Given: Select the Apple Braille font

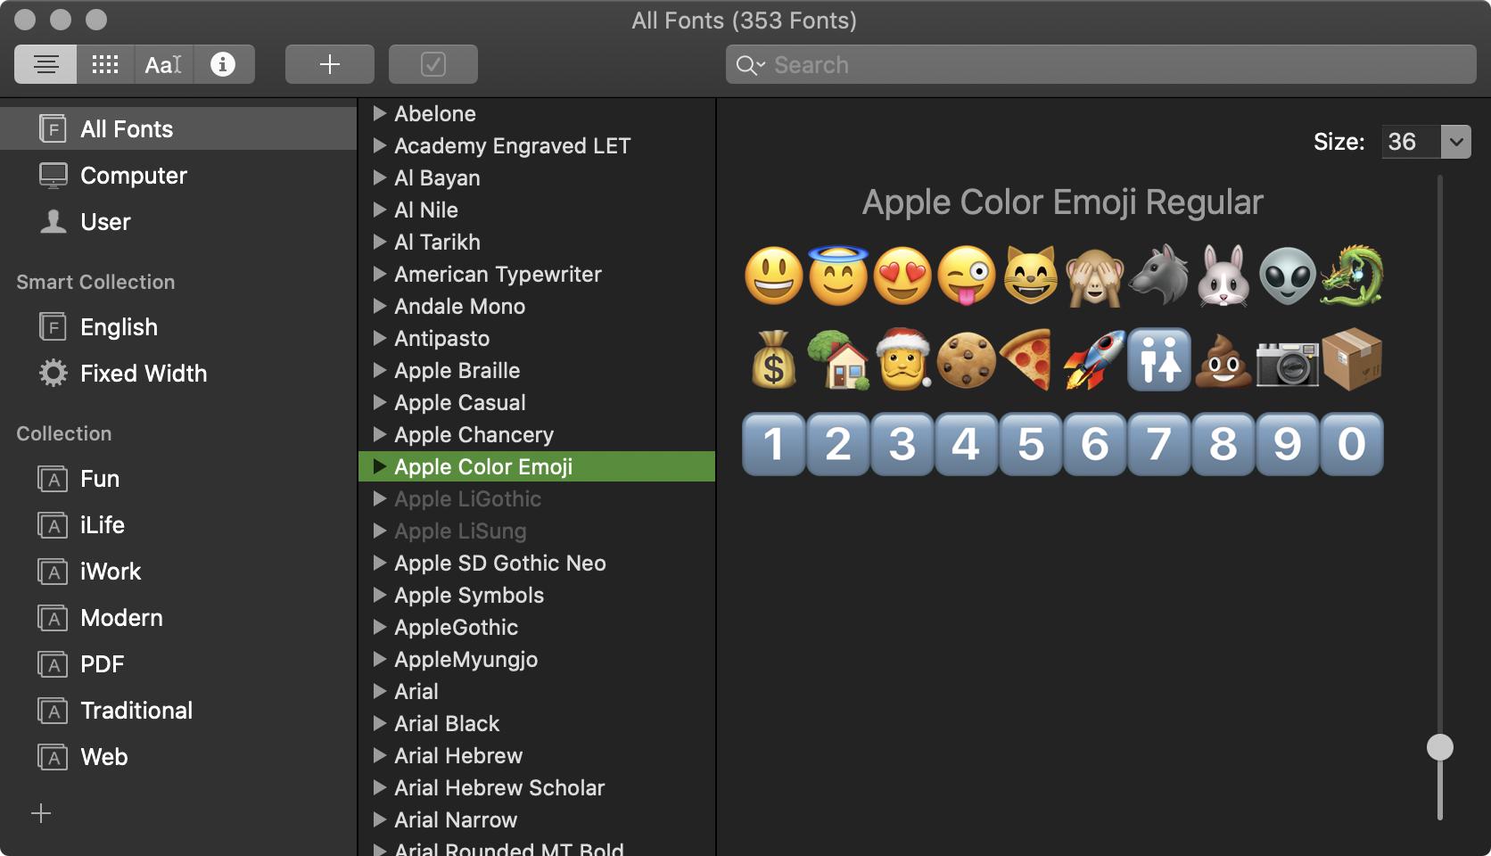Looking at the screenshot, I should tap(537, 370).
